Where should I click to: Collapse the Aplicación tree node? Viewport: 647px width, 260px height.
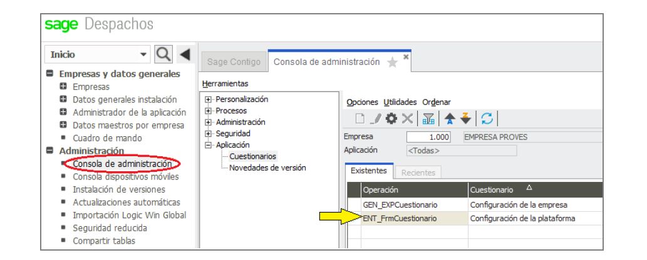coord(209,145)
